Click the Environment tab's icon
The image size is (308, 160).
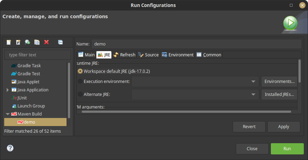click(x=164, y=55)
